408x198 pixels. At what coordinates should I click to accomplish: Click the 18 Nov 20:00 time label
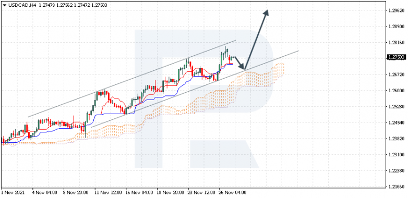click(170, 193)
